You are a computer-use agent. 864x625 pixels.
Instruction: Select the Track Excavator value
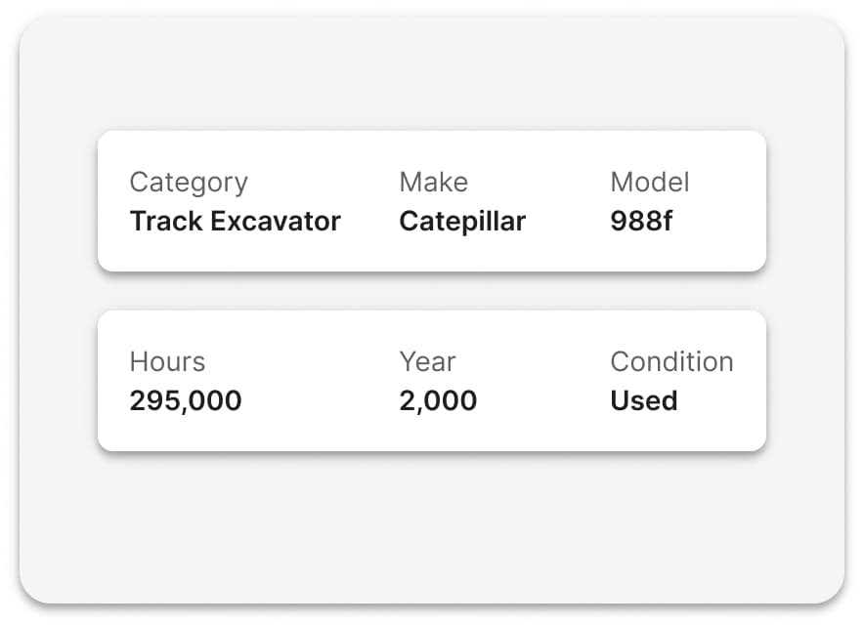[x=236, y=222]
